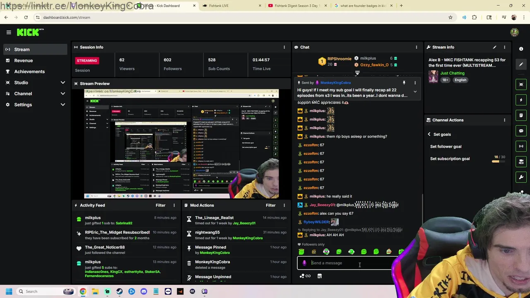
Task: Toggle the stream preview widget in right toolbar
Action: (521, 84)
